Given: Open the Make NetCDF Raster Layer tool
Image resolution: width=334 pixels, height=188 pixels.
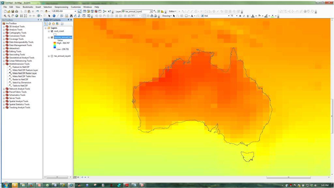Looking at the screenshot, I should [25, 73].
